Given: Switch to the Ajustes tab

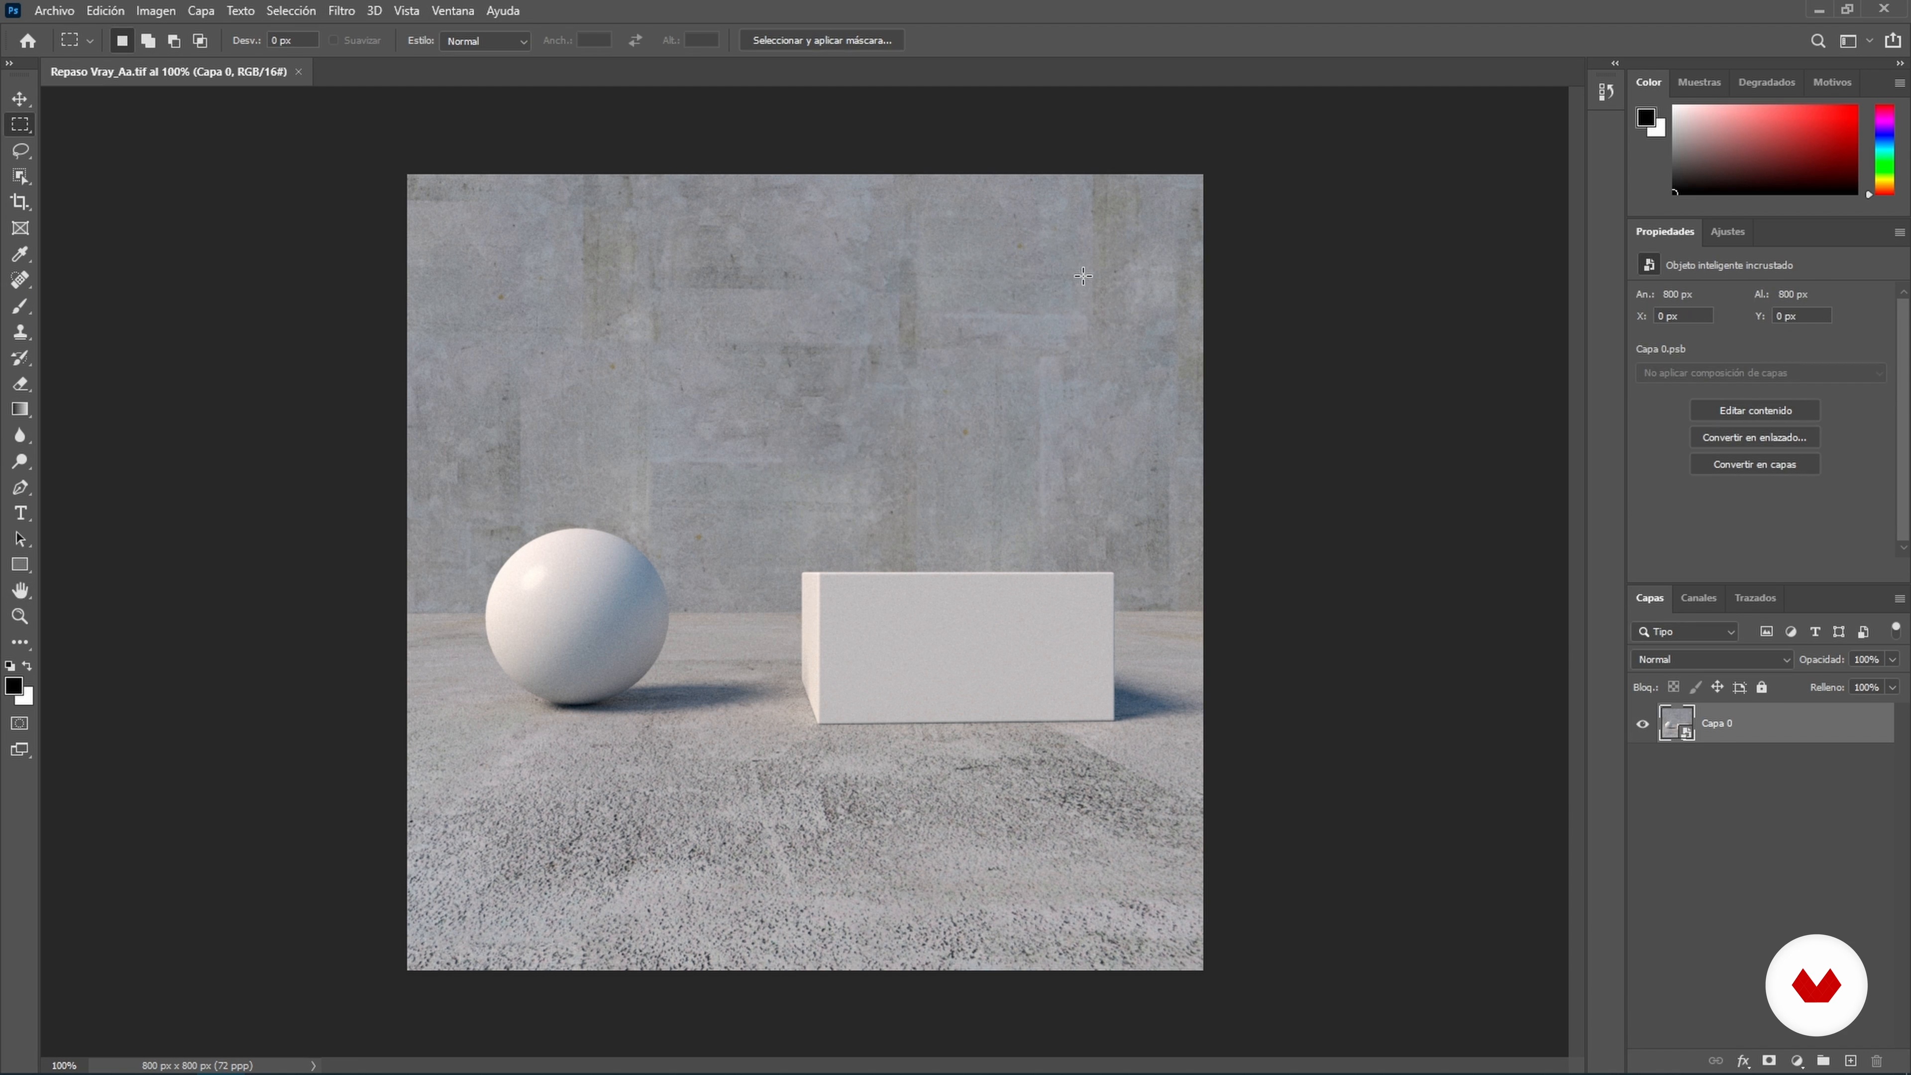Looking at the screenshot, I should (x=1727, y=231).
